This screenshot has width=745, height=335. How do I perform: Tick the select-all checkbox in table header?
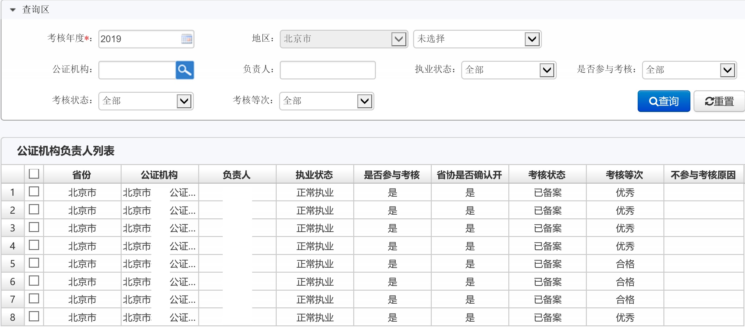point(34,174)
